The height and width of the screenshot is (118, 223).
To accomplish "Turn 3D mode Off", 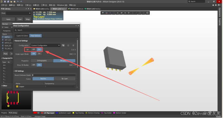I will tap(34, 49).
